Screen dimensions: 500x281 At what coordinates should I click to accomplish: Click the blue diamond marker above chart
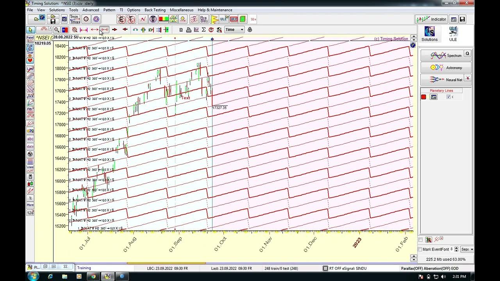pyautogui.click(x=212, y=39)
